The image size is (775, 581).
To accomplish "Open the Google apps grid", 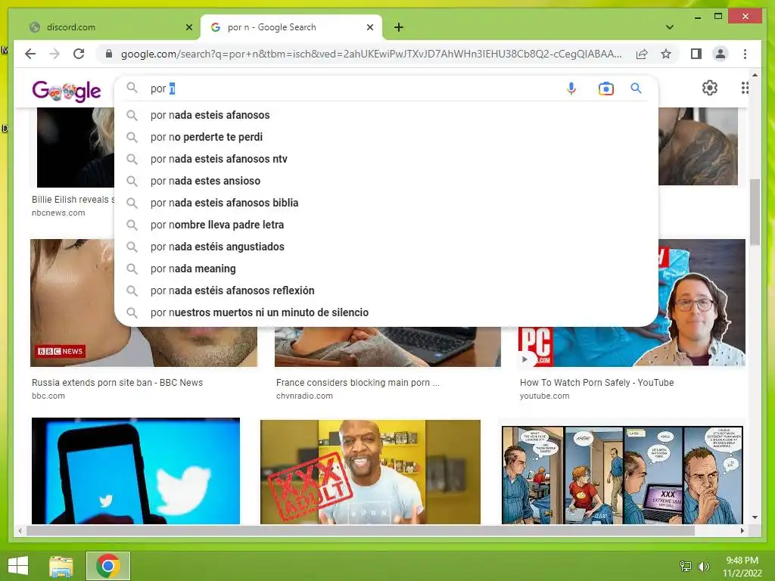I will coord(745,88).
